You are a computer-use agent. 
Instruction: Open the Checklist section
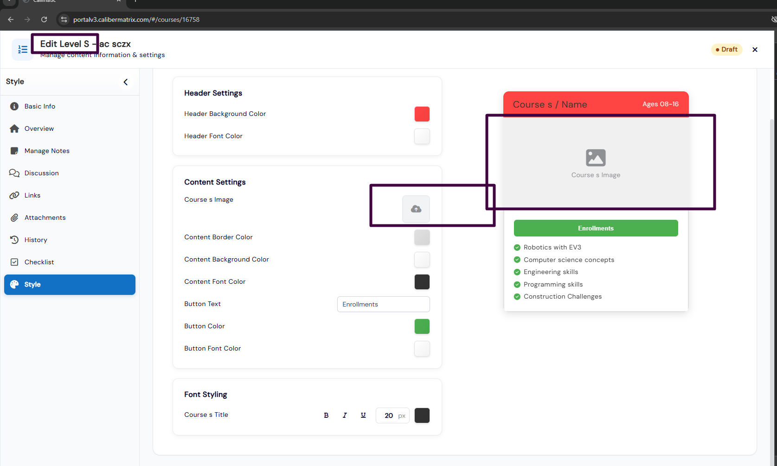tap(70, 262)
